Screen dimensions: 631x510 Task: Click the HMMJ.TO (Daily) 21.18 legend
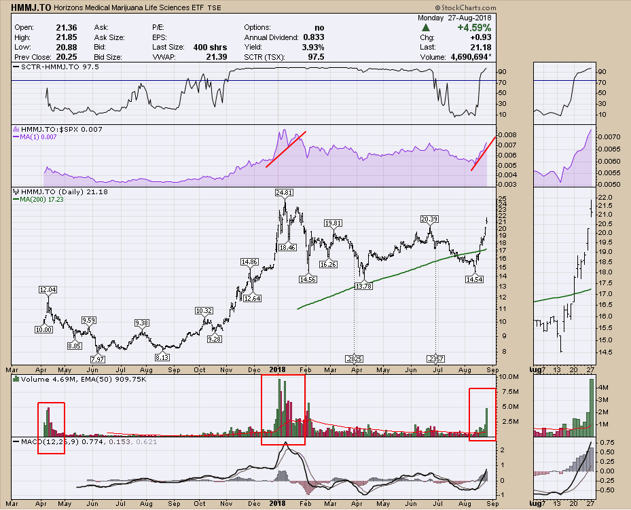(65, 192)
